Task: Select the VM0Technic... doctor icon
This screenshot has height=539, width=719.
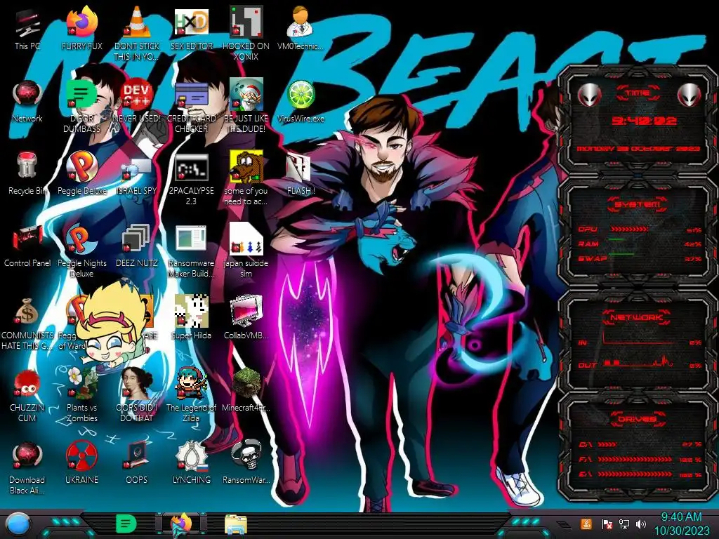Action: tap(301, 23)
